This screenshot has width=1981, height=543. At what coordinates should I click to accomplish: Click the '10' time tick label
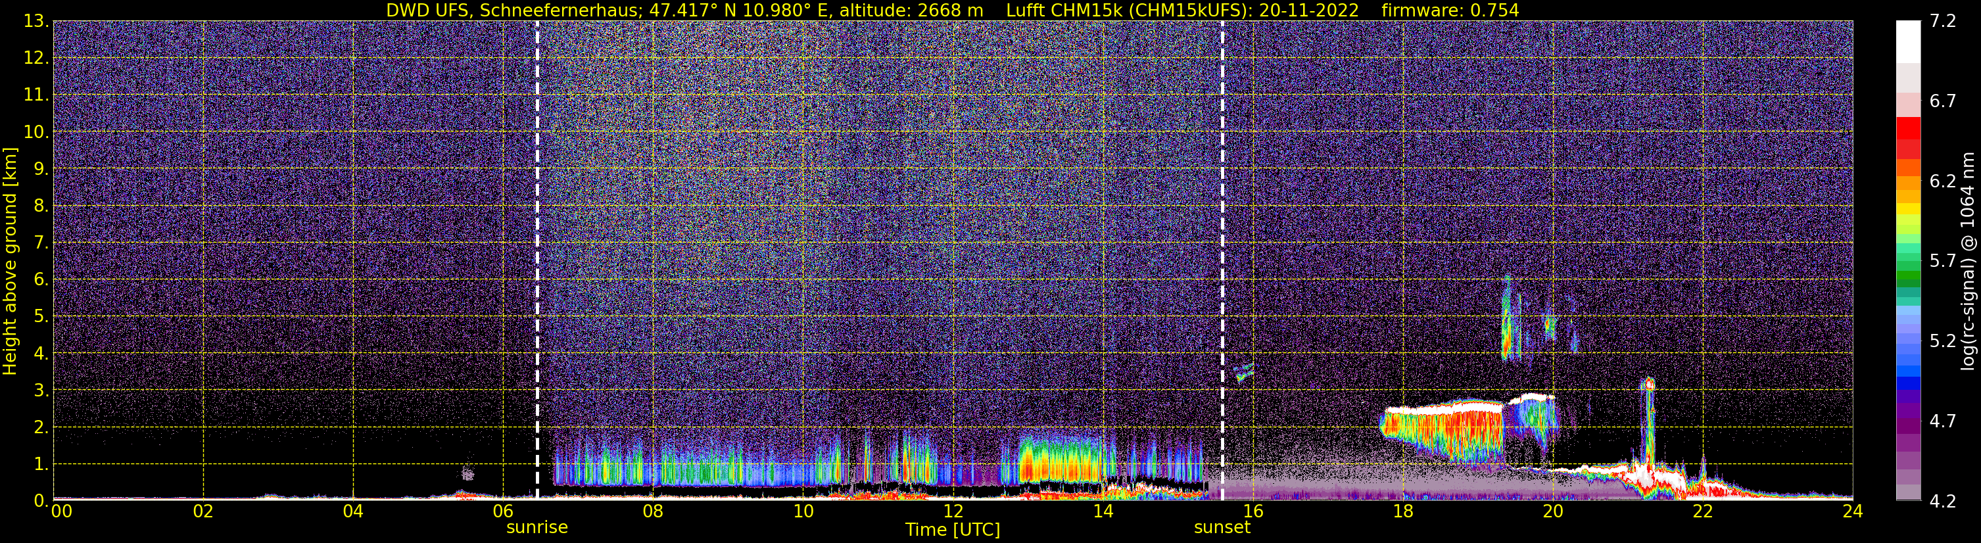coord(803,511)
